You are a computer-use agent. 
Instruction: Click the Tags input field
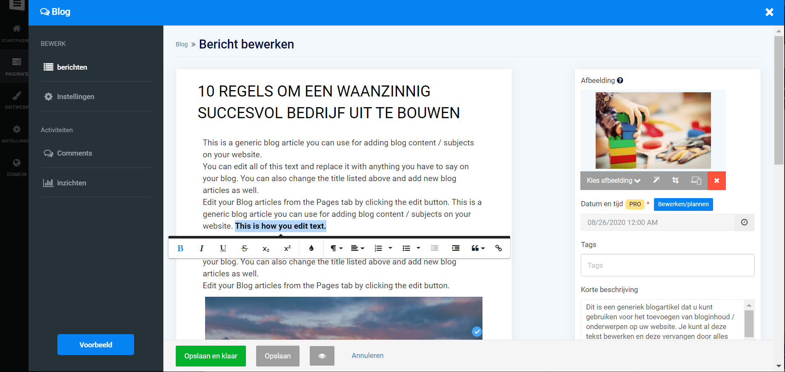pyautogui.click(x=668, y=265)
